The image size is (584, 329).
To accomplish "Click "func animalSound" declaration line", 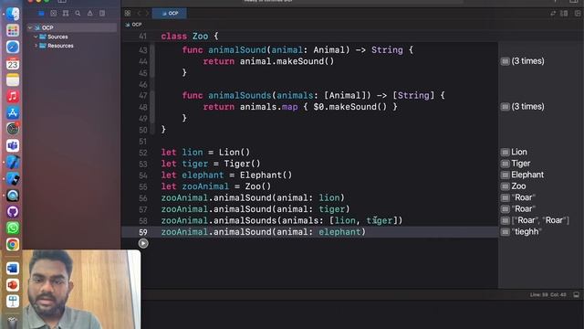I will click(297, 50).
